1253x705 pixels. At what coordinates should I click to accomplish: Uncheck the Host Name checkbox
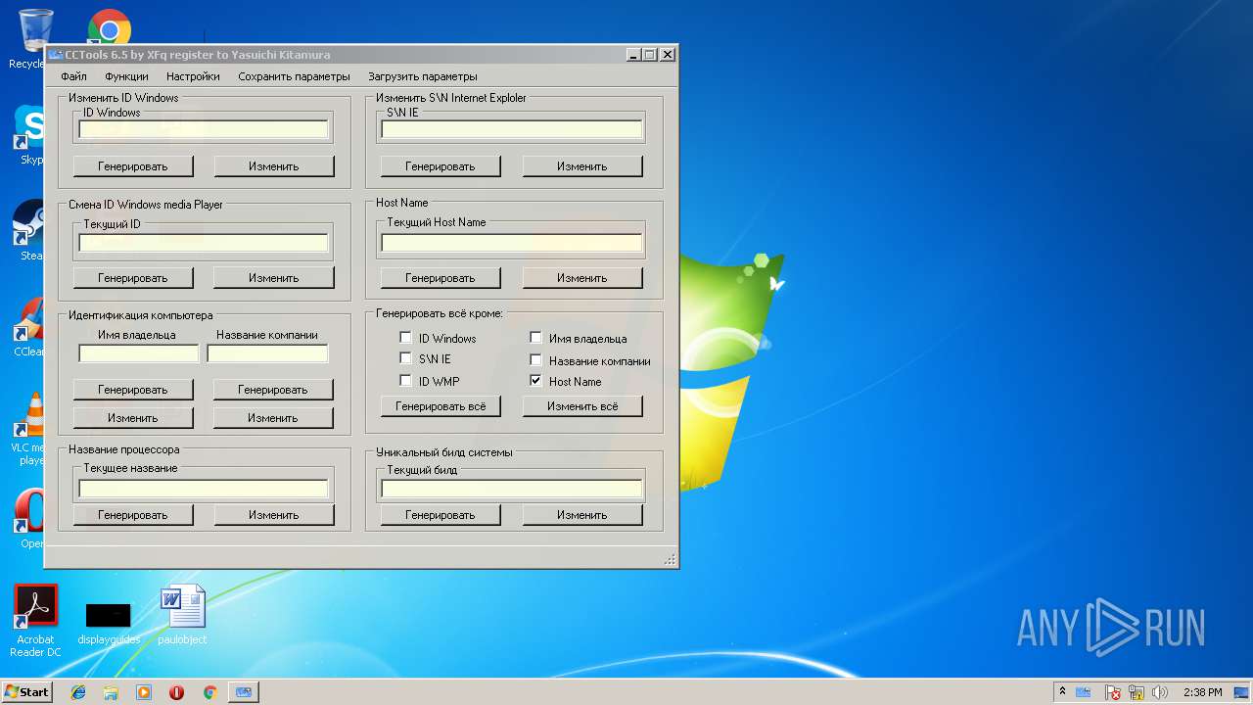pyautogui.click(x=536, y=381)
